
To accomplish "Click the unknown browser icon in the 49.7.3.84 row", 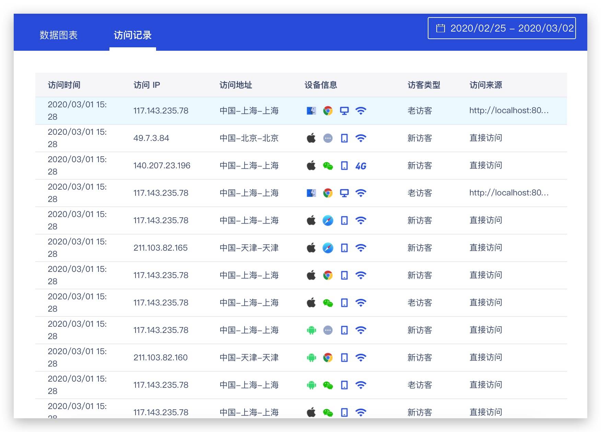I will (x=328, y=138).
